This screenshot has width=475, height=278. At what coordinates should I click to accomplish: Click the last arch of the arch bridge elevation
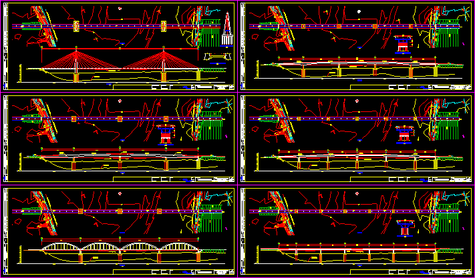pyautogui.click(x=178, y=249)
